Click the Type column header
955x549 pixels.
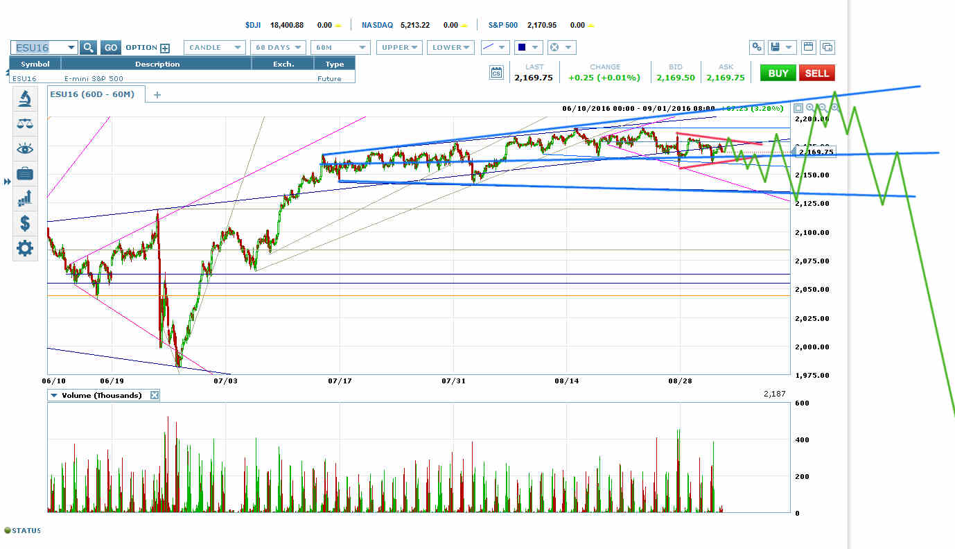click(x=335, y=64)
